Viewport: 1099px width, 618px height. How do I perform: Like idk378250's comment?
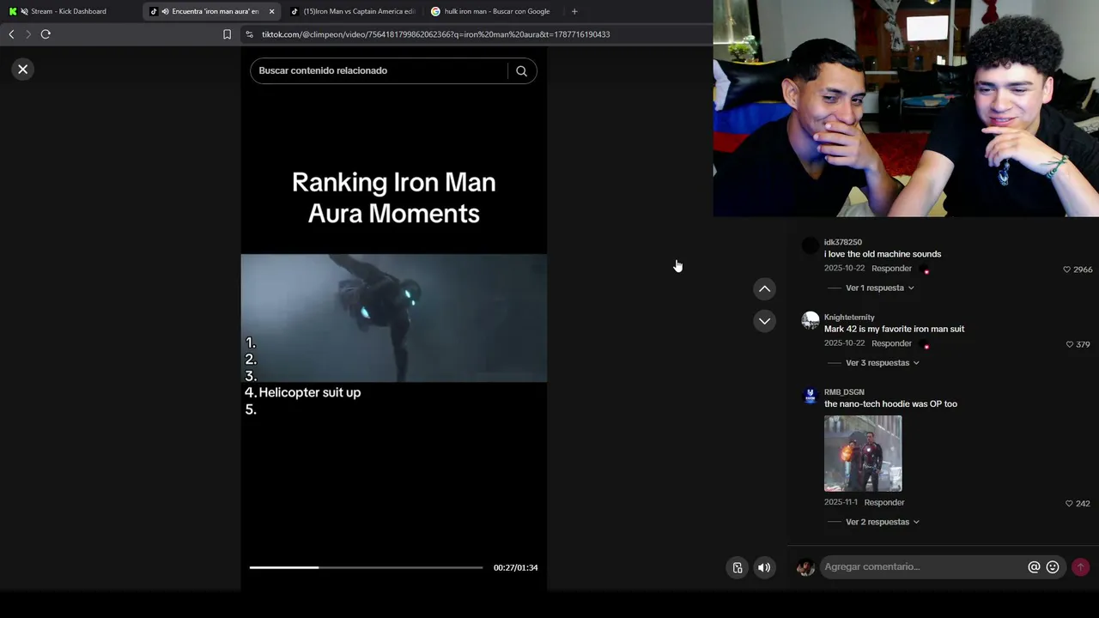pyautogui.click(x=1067, y=270)
